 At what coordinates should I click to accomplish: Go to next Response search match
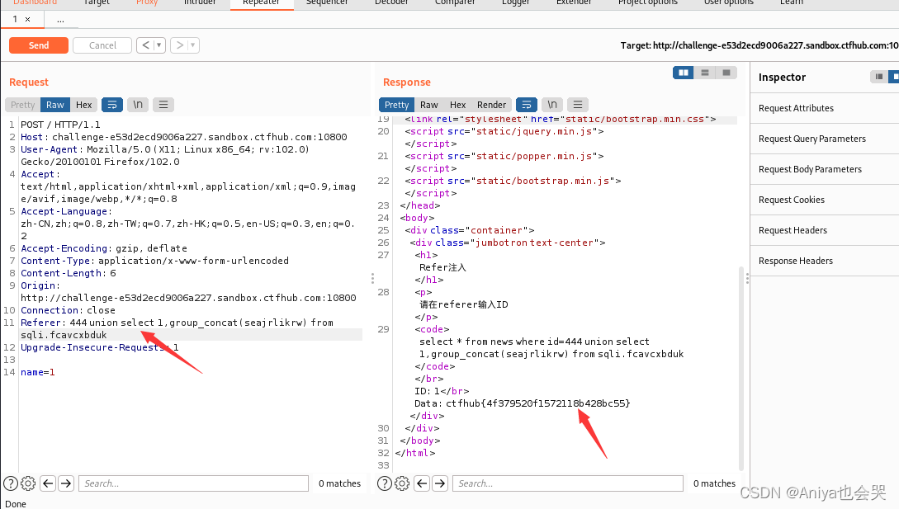(x=440, y=483)
